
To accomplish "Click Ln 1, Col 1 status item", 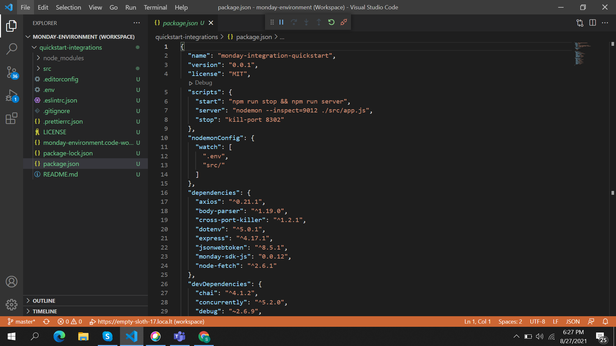I will point(477,322).
